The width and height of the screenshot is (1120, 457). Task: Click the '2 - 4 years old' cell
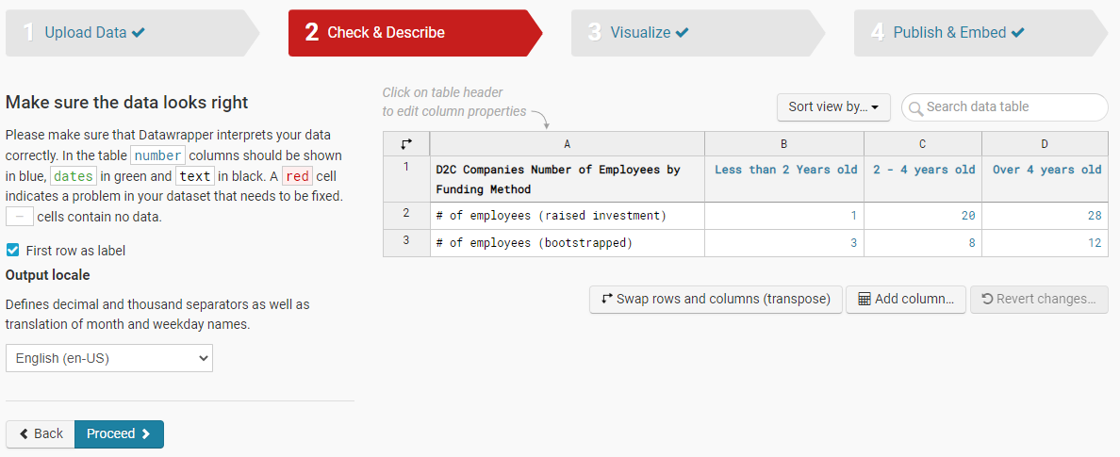click(x=922, y=179)
